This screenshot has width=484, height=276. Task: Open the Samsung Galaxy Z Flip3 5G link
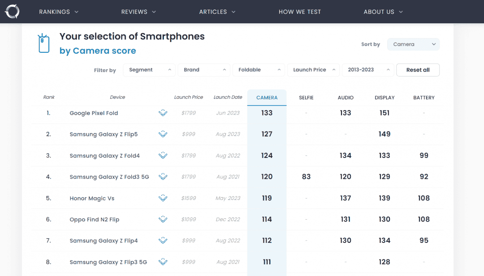click(x=108, y=262)
